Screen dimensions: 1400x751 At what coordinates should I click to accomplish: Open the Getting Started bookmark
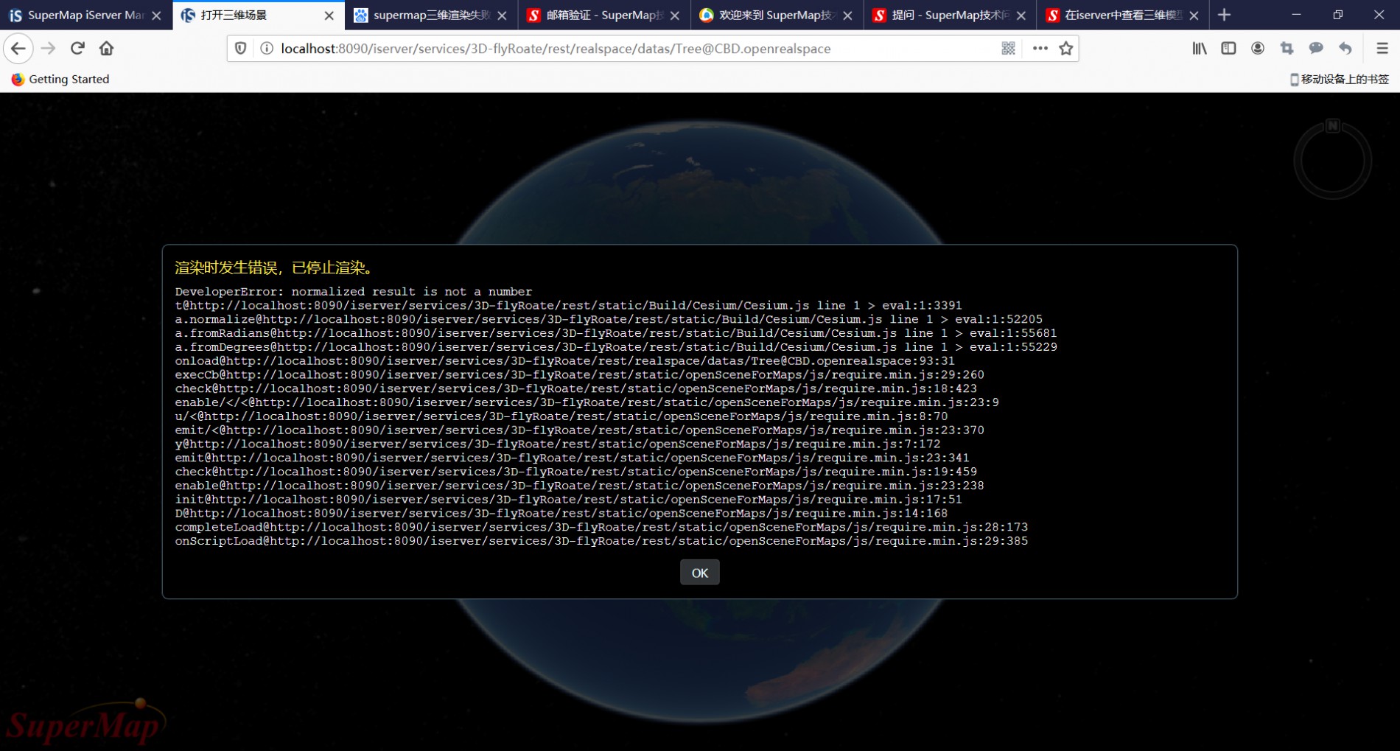(x=60, y=79)
